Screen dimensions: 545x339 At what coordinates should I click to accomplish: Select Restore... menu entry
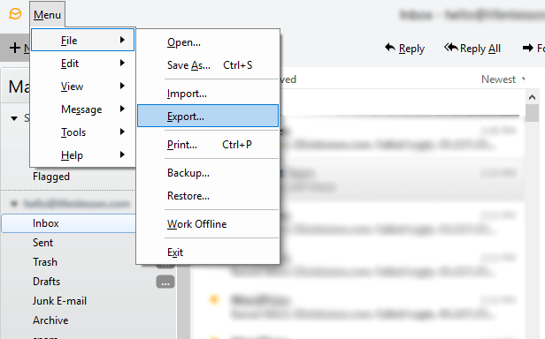click(208, 196)
